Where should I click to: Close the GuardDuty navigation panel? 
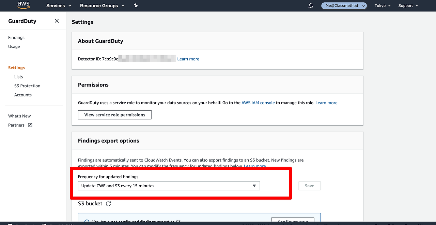coord(57,21)
